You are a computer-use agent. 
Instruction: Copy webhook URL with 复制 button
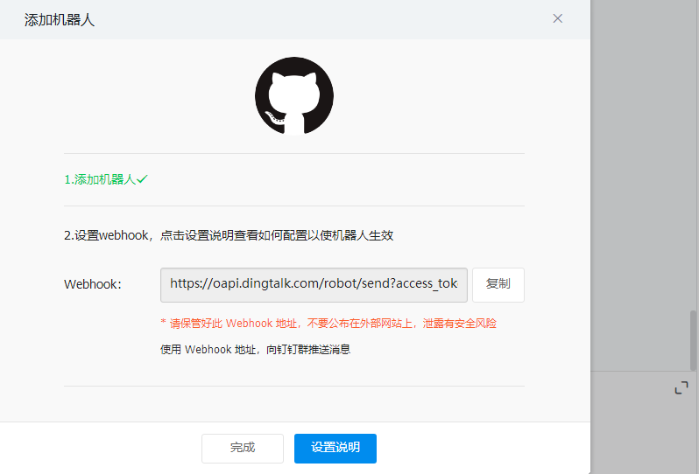498,285
